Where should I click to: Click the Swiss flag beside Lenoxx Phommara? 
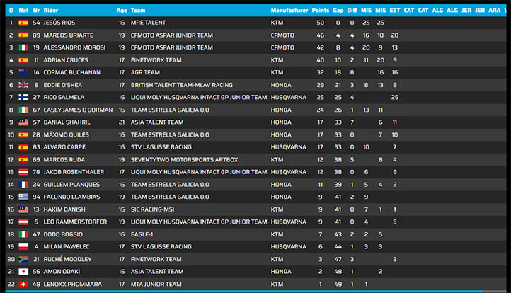tap(23, 285)
